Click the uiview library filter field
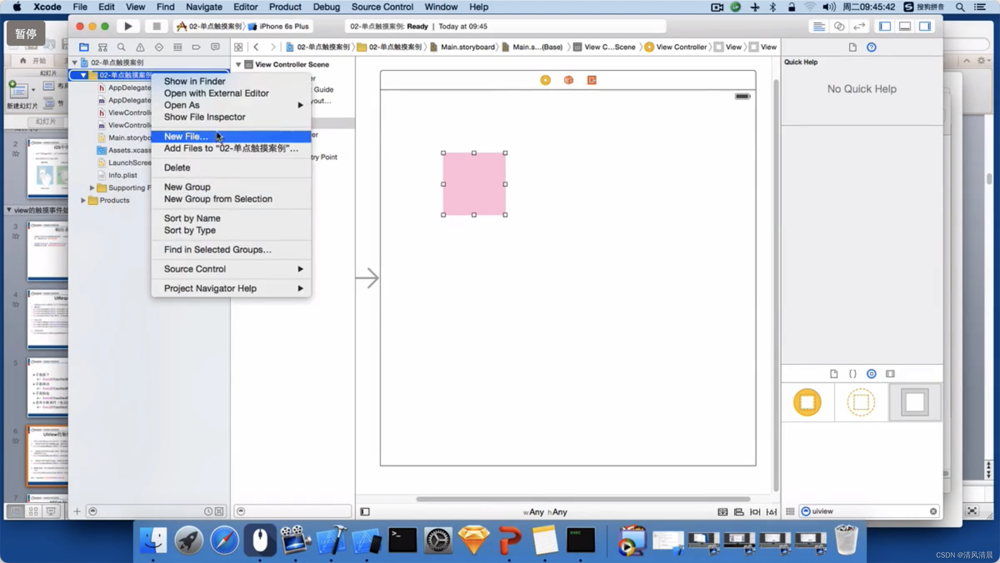This screenshot has height=563, width=1000. [x=869, y=511]
